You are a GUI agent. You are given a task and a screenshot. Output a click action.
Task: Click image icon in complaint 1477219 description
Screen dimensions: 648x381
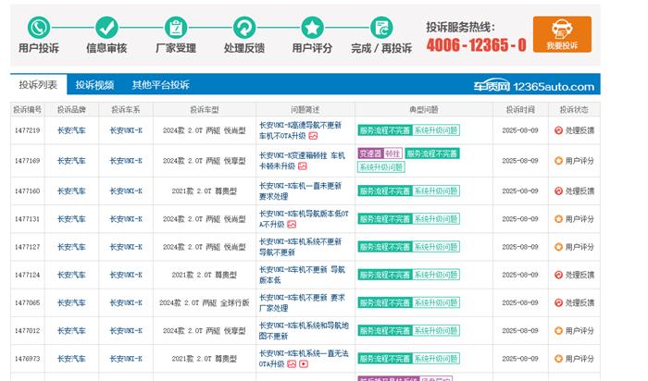(314, 136)
